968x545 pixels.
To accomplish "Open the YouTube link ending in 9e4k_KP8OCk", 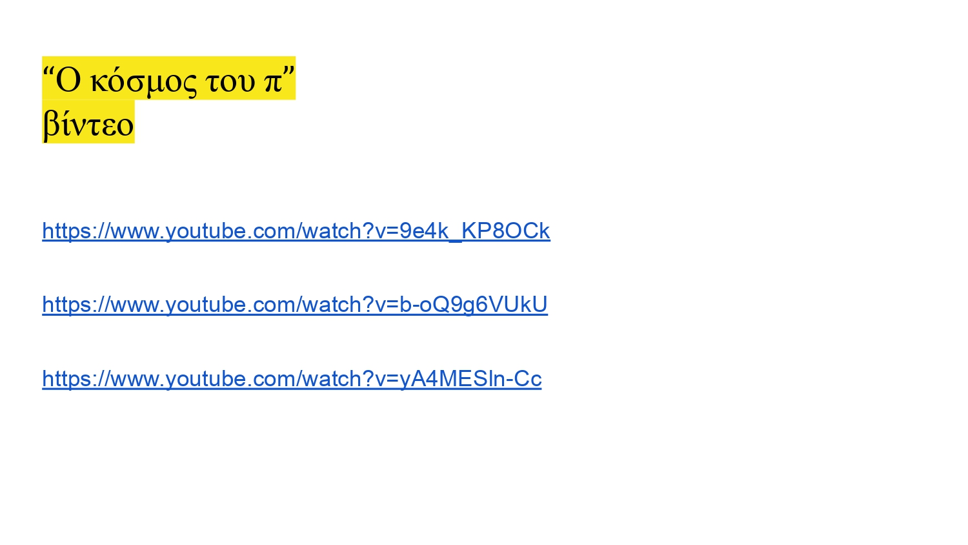I will click(296, 231).
